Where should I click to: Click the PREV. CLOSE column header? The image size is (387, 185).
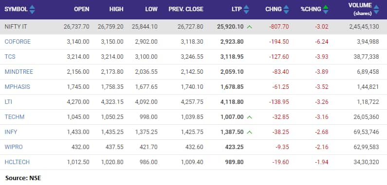click(186, 9)
